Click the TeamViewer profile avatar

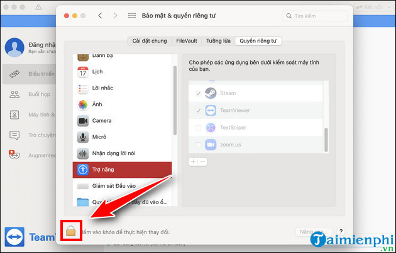click(14, 48)
